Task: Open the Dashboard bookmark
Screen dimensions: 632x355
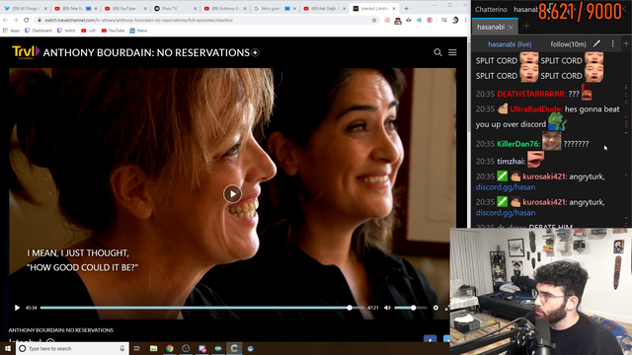Action: click(x=39, y=31)
